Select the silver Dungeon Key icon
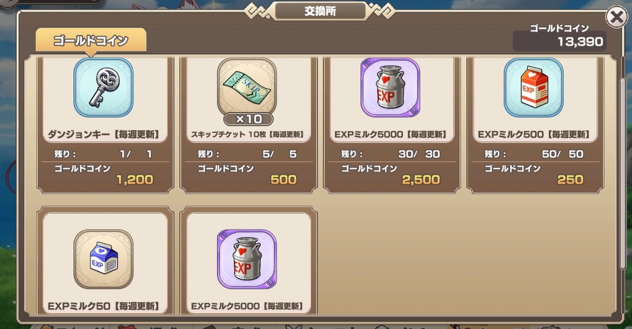632x329 pixels. click(104, 87)
